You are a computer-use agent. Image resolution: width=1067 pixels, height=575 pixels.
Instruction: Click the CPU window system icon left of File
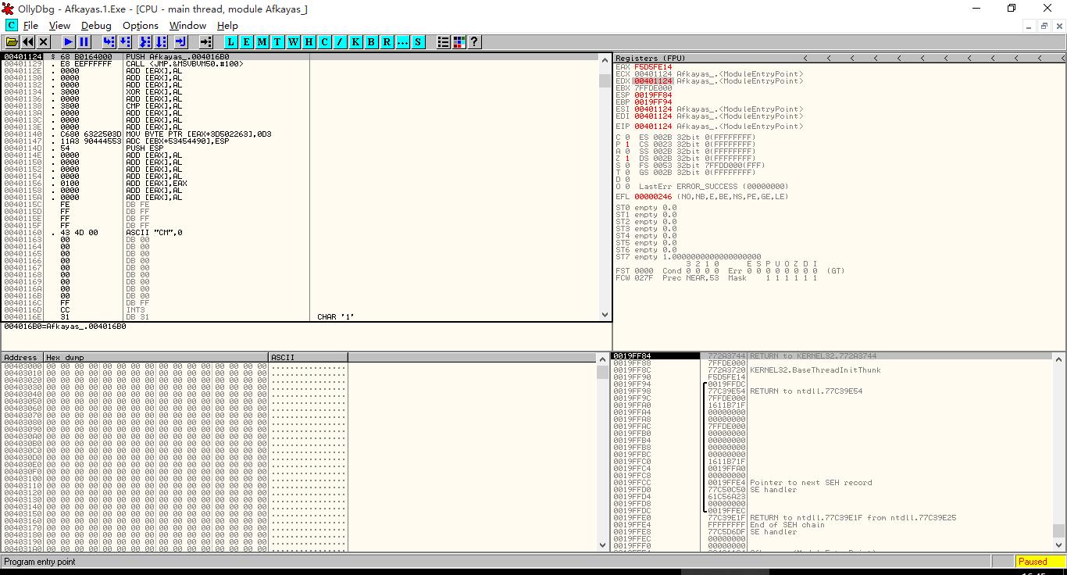11,26
